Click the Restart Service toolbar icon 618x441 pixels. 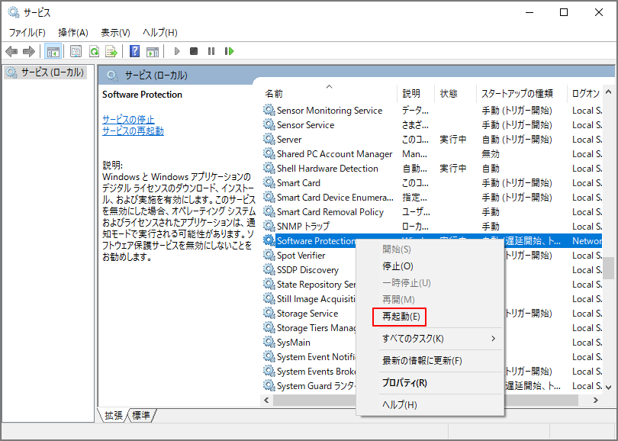[229, 51]
